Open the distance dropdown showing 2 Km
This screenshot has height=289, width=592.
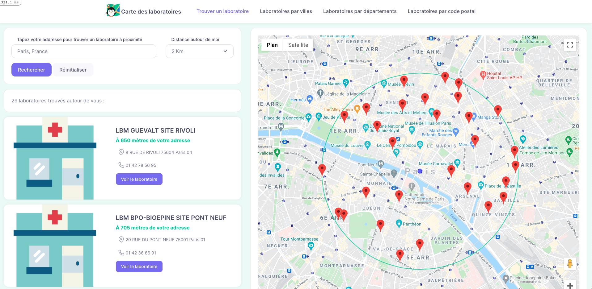(199, 51)
